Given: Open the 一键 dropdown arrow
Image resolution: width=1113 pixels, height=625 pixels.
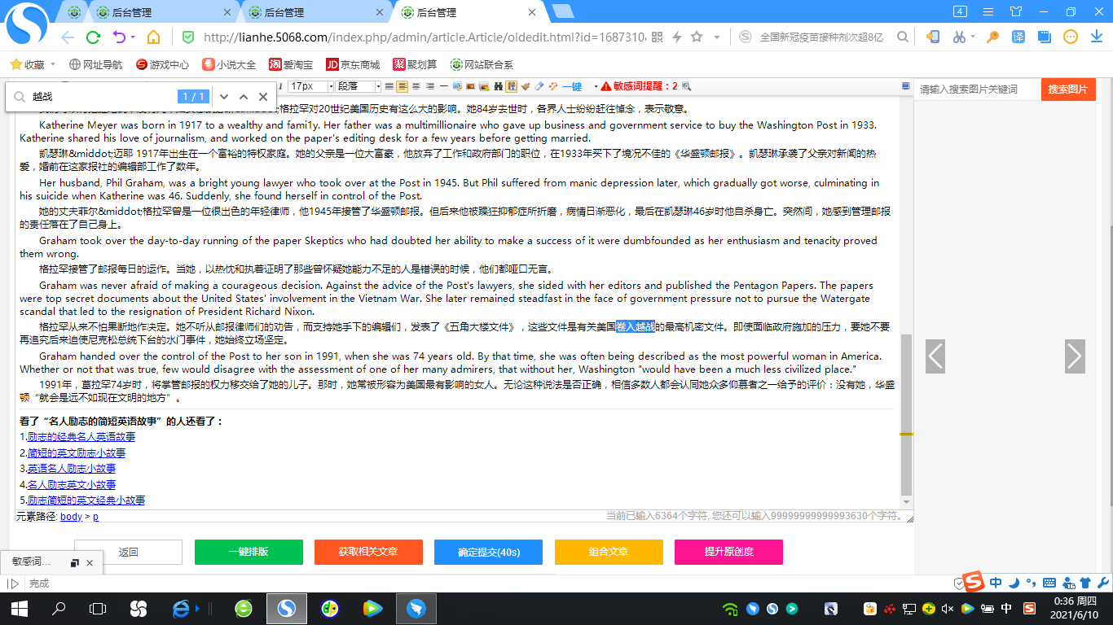Looking at the screenshot, I should pos(596,85).
